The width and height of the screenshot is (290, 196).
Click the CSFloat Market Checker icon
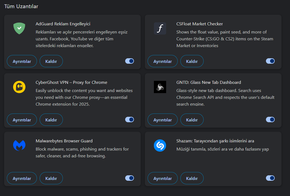[x=160, y=28]
